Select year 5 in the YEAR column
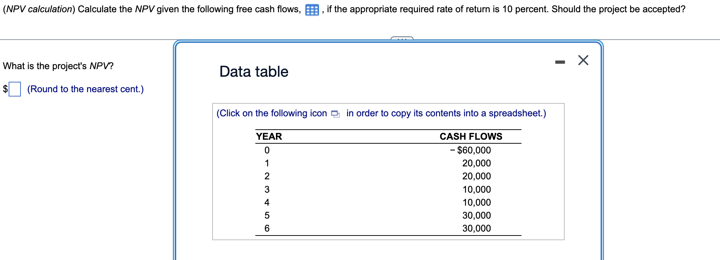720x260 pixels. click(267, 215)
